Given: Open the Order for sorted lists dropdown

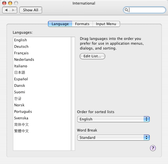Looking at the screenshot, I should [113, 119].
